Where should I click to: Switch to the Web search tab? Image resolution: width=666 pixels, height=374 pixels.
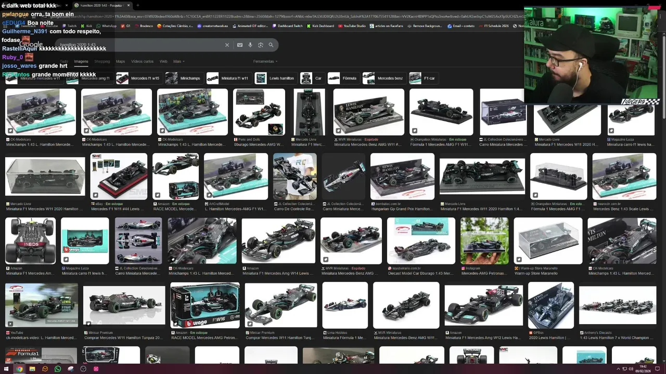click(163, 61)
